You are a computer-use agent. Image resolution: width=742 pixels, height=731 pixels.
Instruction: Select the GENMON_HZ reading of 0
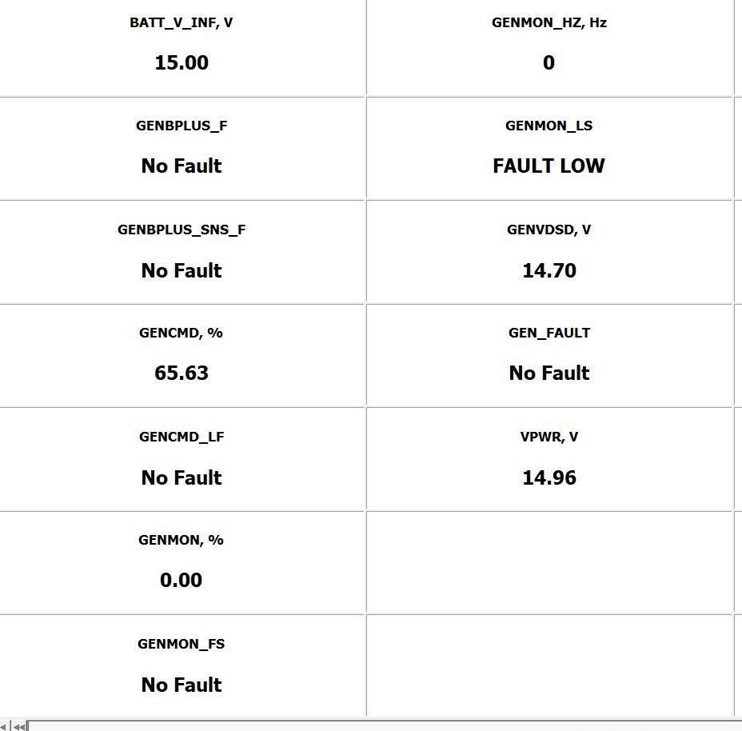pyautogui.click(x=549, y=62)
